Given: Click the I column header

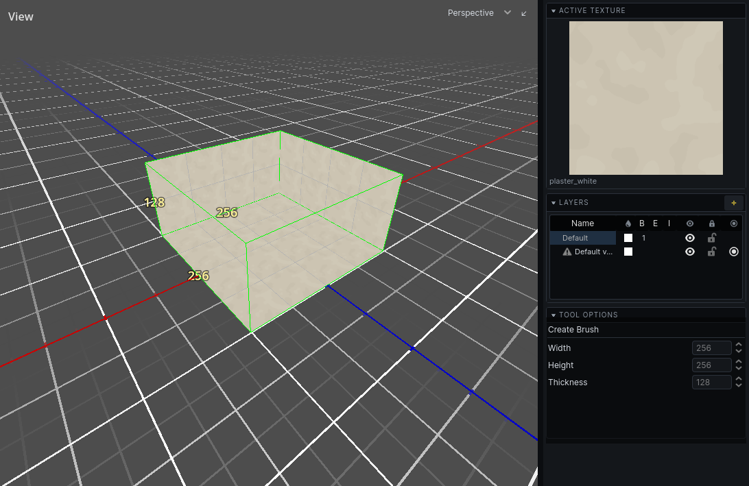Looking at the screenshot, I should pos(669,223).
